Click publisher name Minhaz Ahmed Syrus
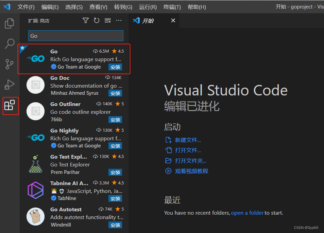The height and width of the screenshot is (233, 324). pyautogui.click(x=74, y=93)
